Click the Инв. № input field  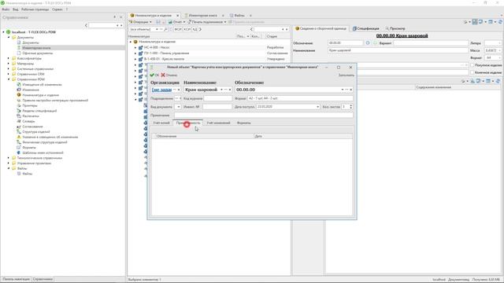coord(217,107)
